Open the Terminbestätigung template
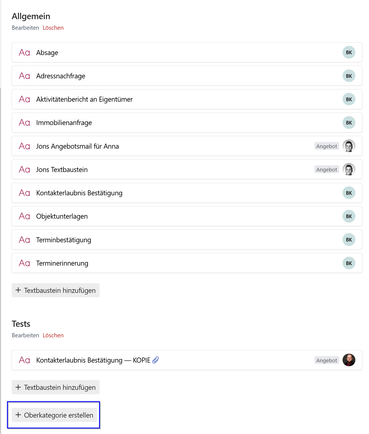This screenshot has height=434, width=369. [187, 240]
